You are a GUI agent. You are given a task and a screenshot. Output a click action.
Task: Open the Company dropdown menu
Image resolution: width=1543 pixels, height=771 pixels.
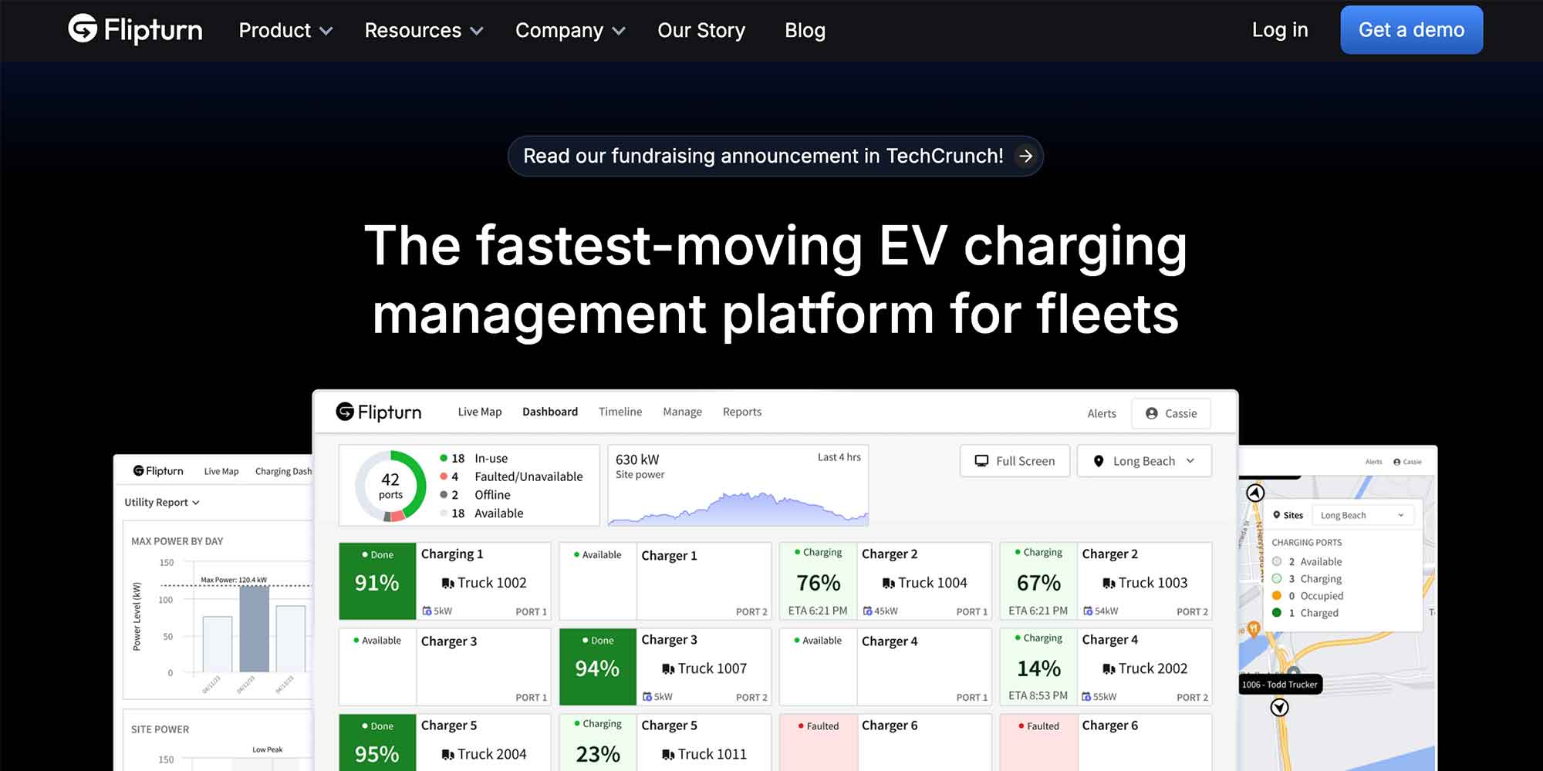(x=570, y=30)
